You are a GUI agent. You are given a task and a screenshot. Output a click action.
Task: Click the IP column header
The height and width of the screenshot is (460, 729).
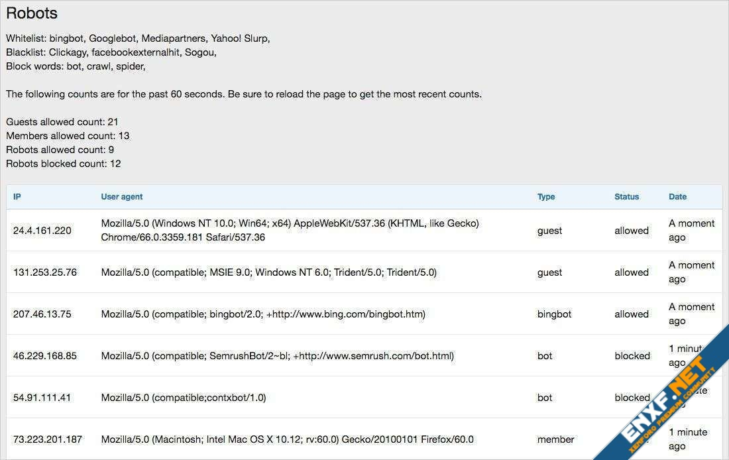[17, 197]
